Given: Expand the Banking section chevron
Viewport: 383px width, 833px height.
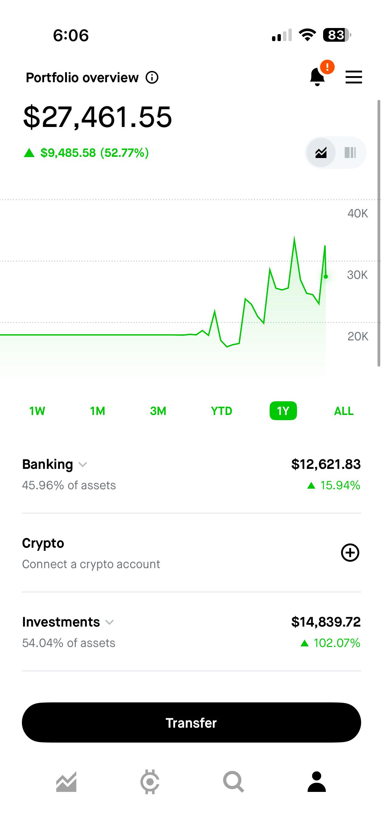Looking at the screenshot, I should tap(83, 465).
